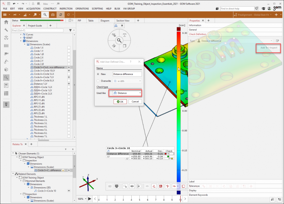The image size is (284, 204).
Task: Select the Overwrite radio button
Action: (98, 81)
